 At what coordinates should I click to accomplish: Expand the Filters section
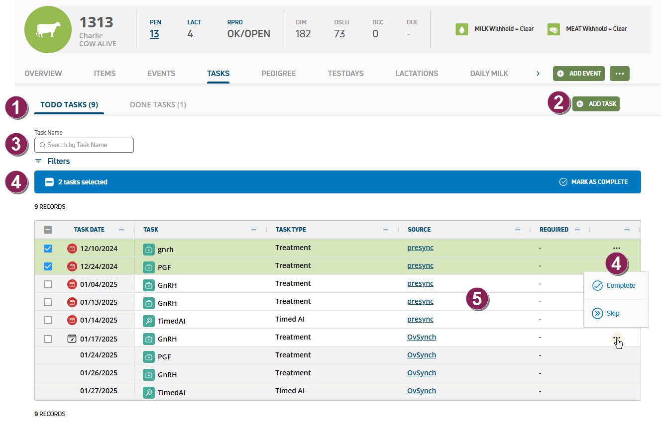[52, 161]
